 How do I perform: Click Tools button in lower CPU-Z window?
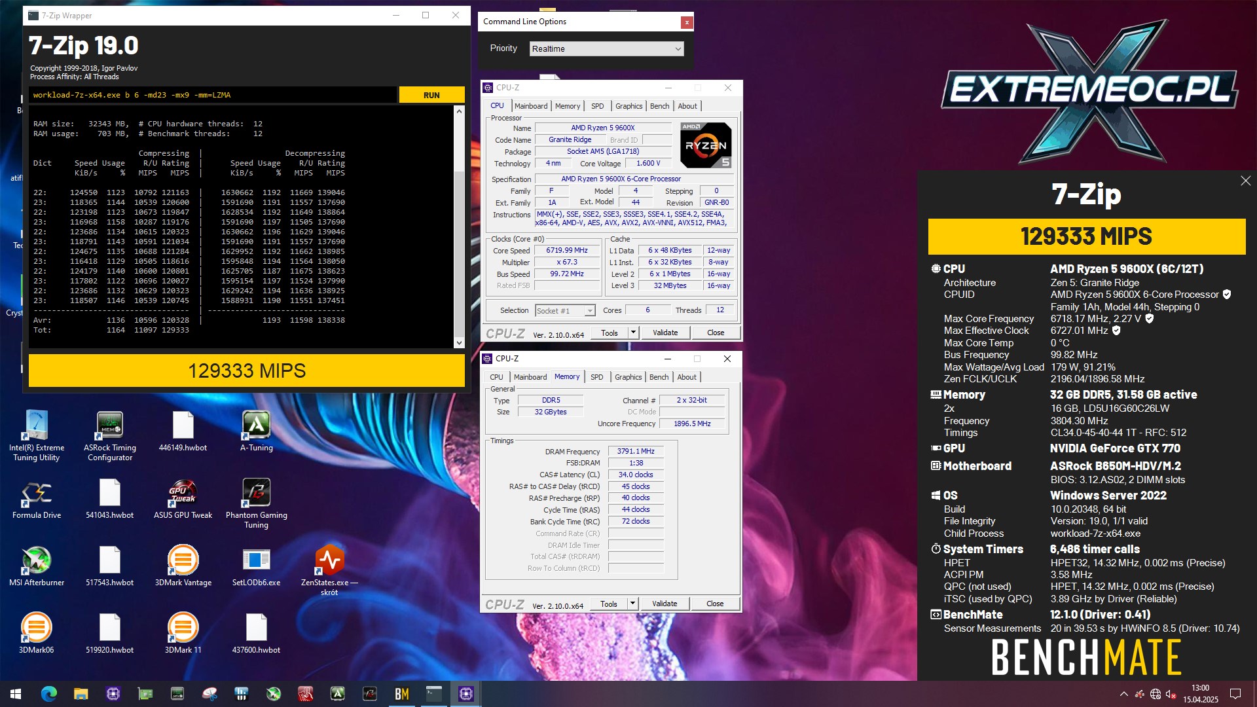[609, 604]
